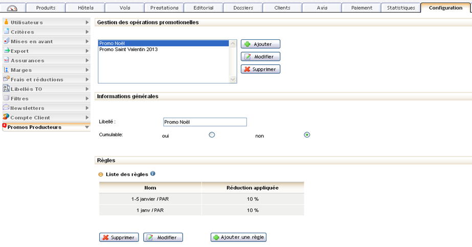The width and height of the screenshot is (472, 247).
Task: Expand the Critères sidebar menu arrow
Action: 87,32
